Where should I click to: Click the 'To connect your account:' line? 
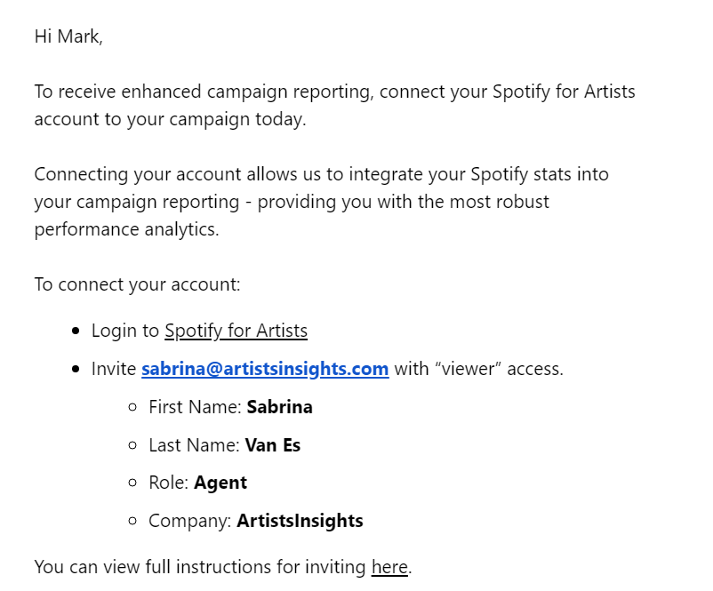[x=137, y=284]
